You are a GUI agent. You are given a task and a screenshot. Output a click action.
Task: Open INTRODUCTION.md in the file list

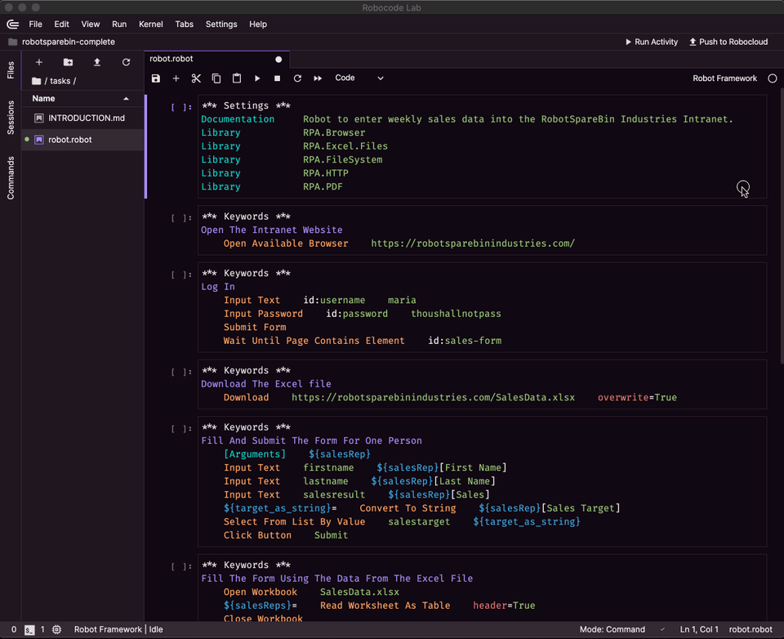[86, 118]
